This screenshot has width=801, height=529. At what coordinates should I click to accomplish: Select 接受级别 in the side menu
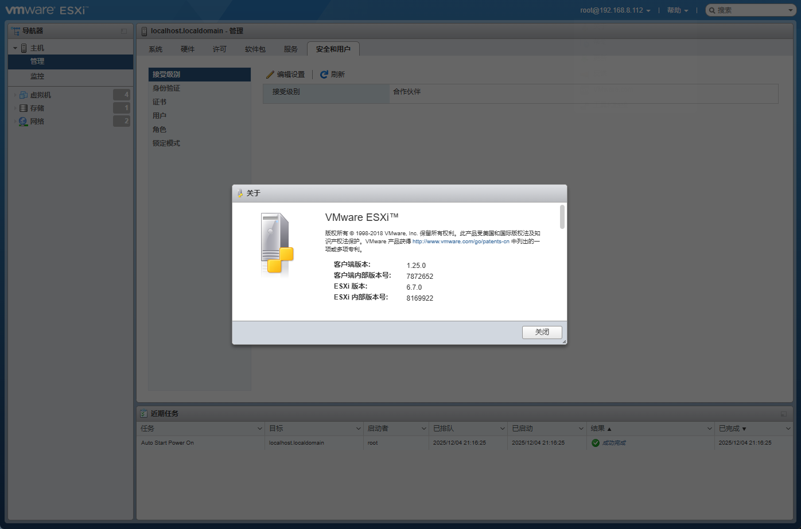[x=200, y=75]
